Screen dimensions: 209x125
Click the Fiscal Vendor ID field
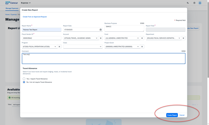[x=42, y=38]
